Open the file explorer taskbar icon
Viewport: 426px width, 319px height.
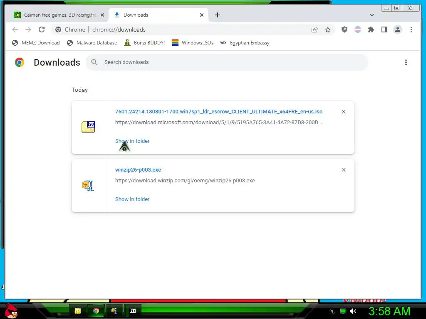pos(78,311)
